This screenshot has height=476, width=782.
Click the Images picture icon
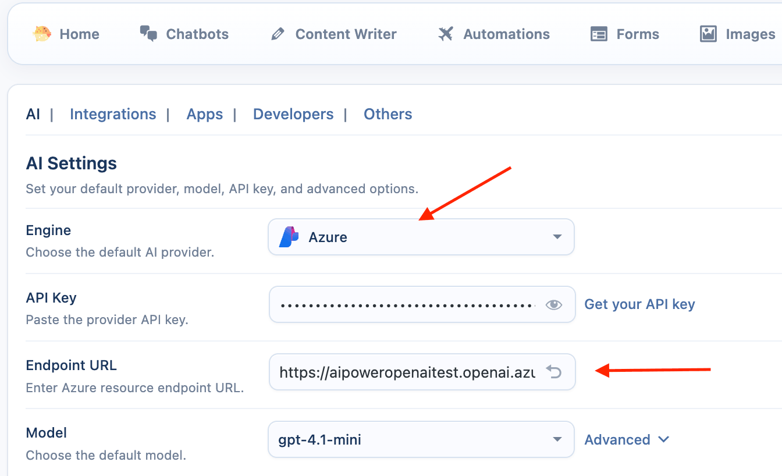coord(708,34)
